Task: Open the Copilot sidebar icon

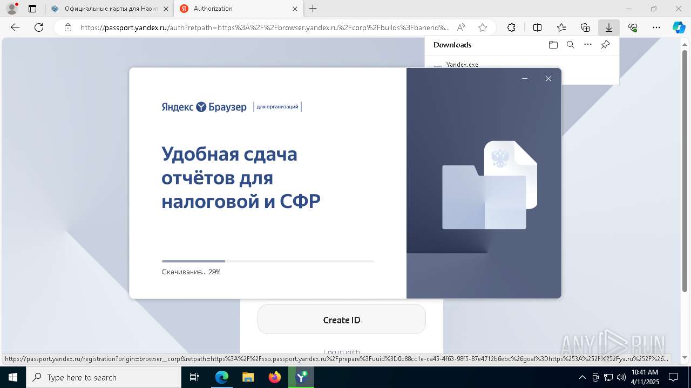Action: click(x=679, y=27)
